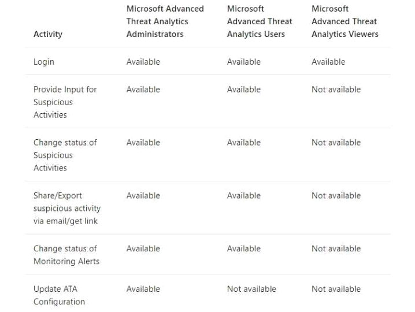Click Available for Administrators Login
Viewport: 415px width, 312px height.
coord(143,62)
